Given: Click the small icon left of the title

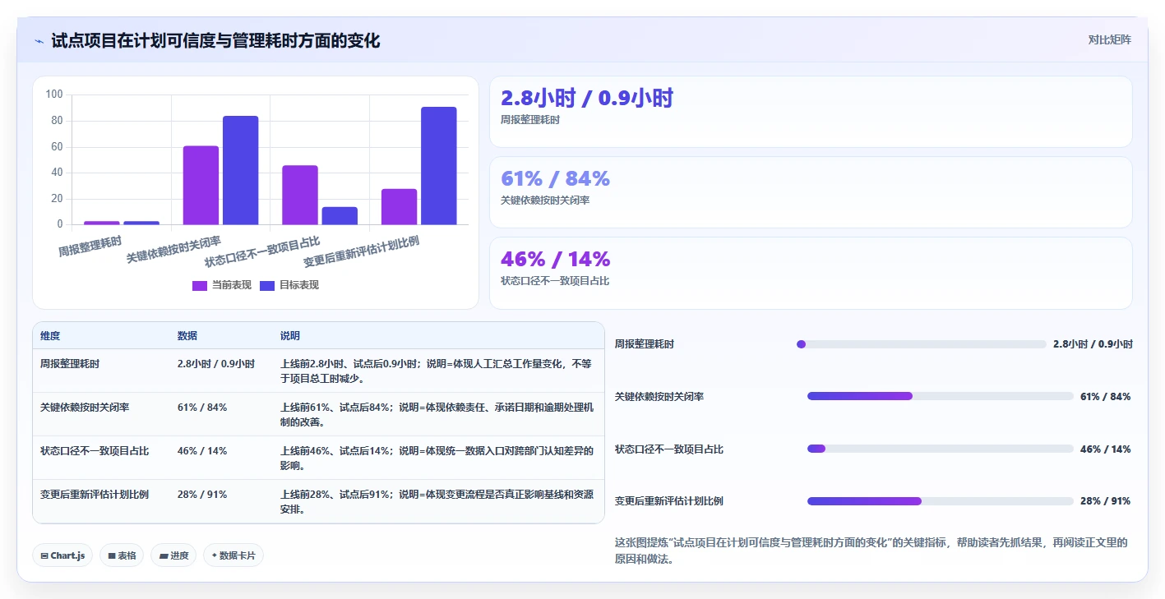Looking at the screenshot, I should pos(39,41).
